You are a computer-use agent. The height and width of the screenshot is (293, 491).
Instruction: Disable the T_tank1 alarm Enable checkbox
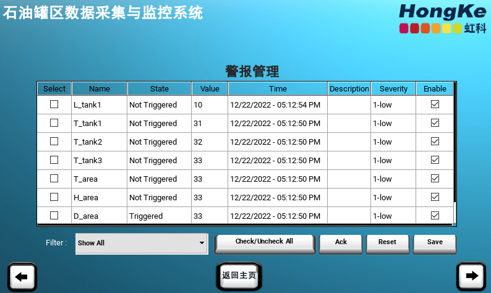435,123
